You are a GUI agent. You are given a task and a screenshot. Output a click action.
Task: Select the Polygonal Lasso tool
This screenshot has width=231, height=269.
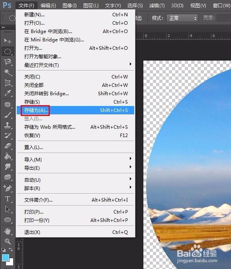[x=8, y=62]
